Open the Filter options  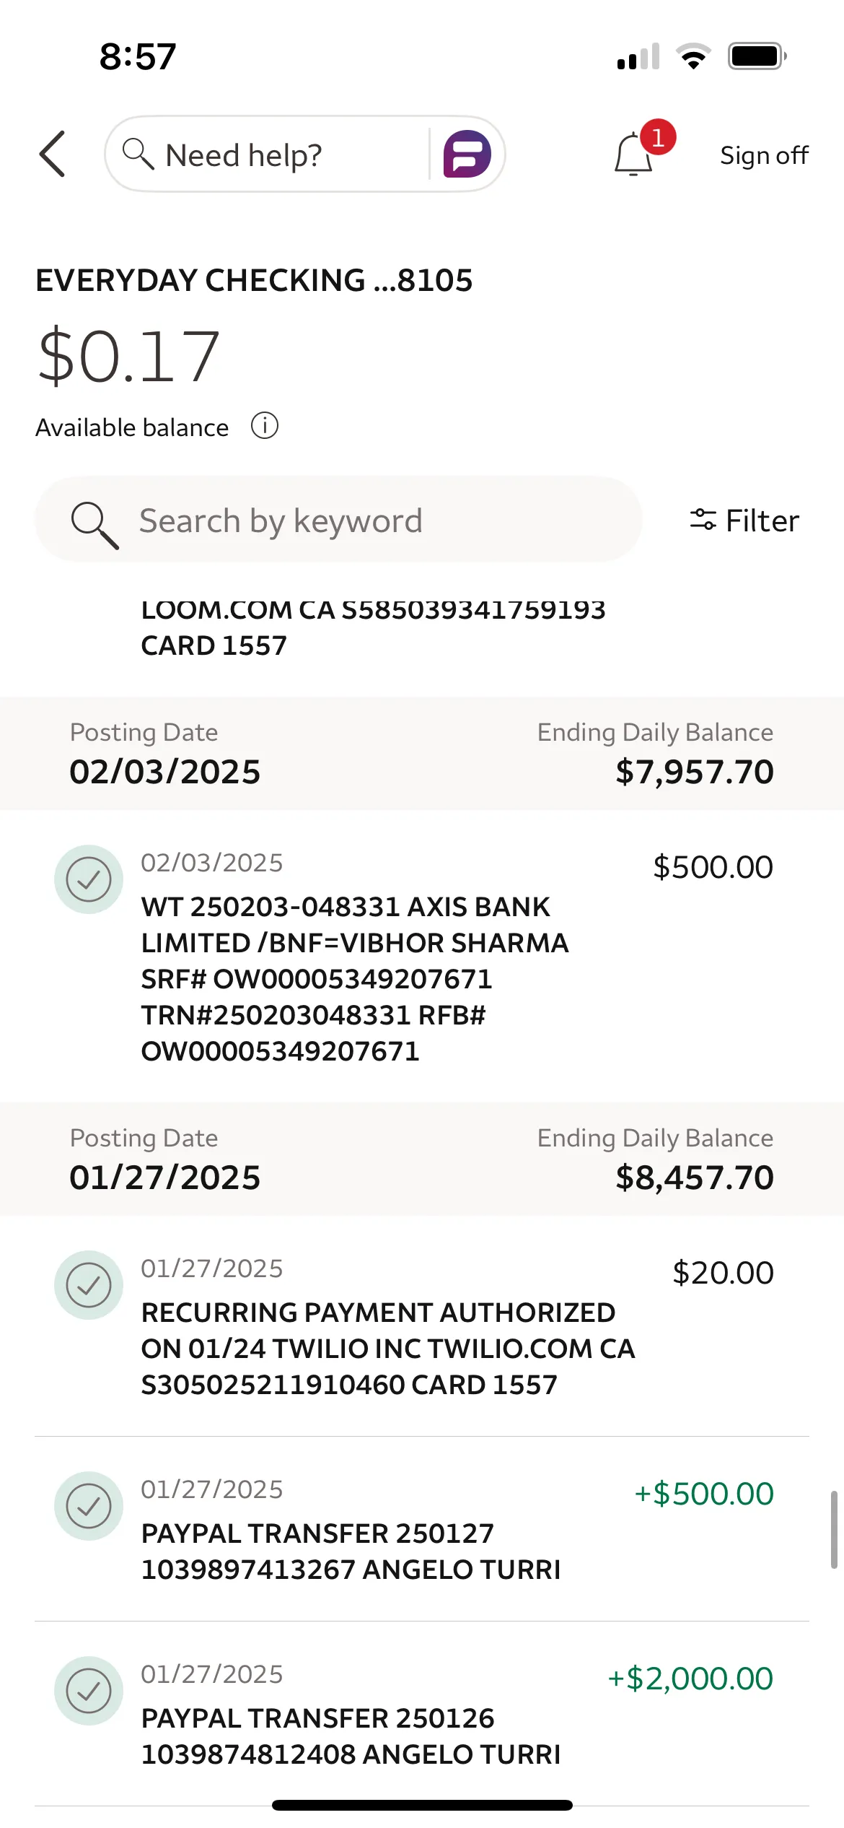pos(744,521)
